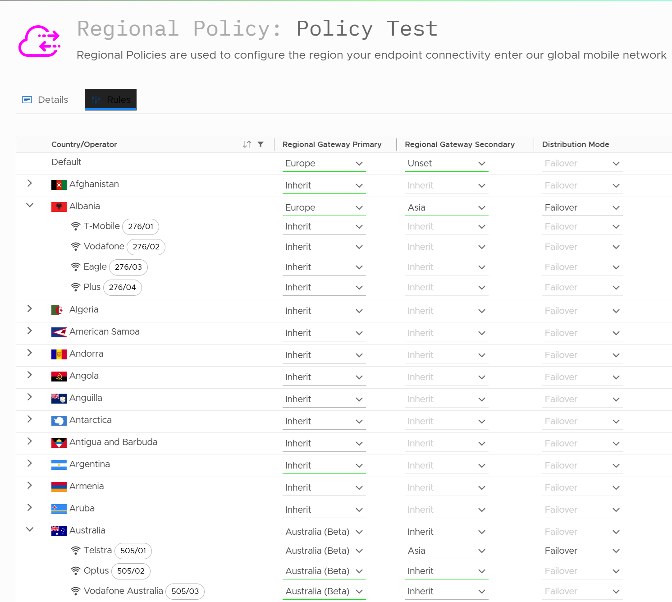Click the 276/04 operator code badge
Viewport: 672px width, 602px height.
point(123,287)
